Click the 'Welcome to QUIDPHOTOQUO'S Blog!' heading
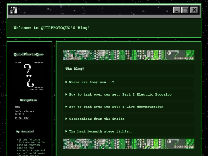 [52, 28]
